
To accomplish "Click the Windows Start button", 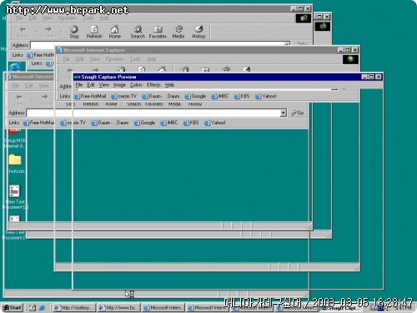I will click(13, 308).
